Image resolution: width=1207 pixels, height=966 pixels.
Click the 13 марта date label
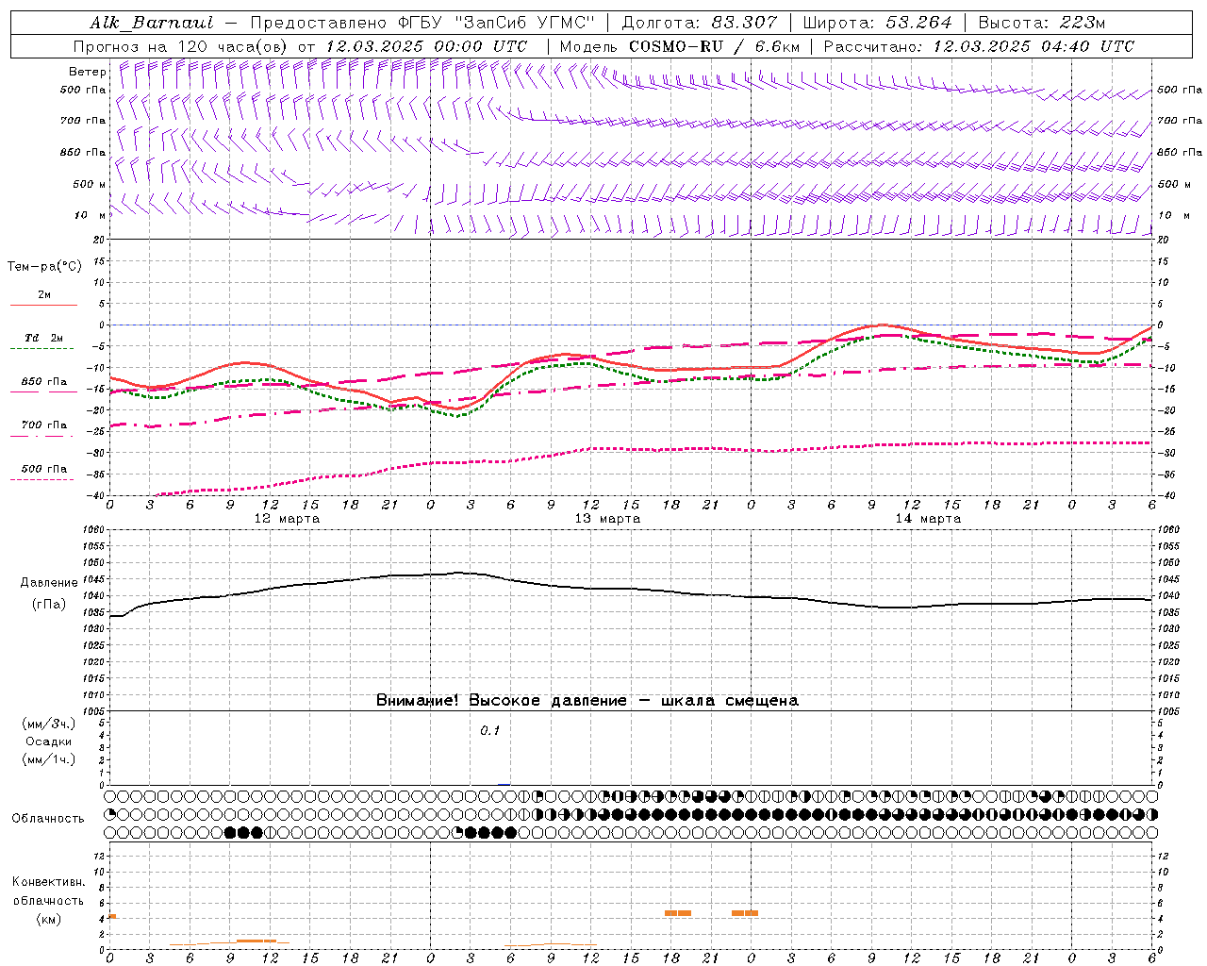click(x=608, y=519)
